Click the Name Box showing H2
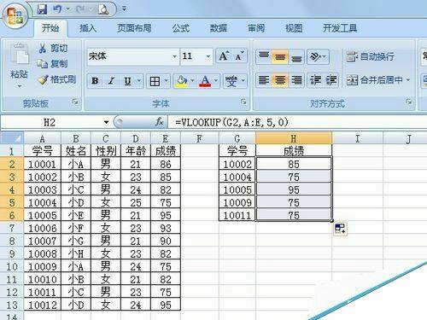427x320 pixels. [50, 123]
